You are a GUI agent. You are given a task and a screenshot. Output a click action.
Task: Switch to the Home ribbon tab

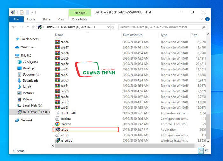31,19
